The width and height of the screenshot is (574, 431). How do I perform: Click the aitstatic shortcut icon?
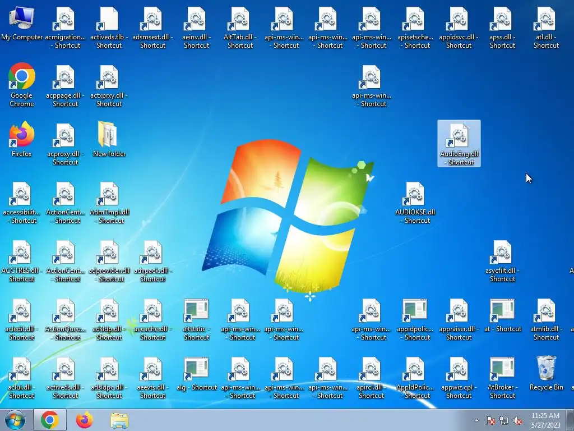pos(196,319)
